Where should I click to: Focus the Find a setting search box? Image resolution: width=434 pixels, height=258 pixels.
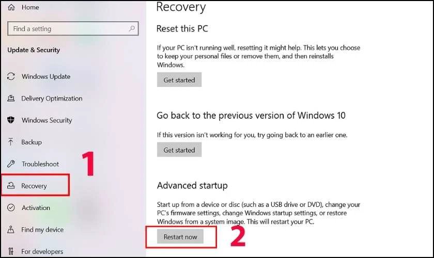coord(73,28)
